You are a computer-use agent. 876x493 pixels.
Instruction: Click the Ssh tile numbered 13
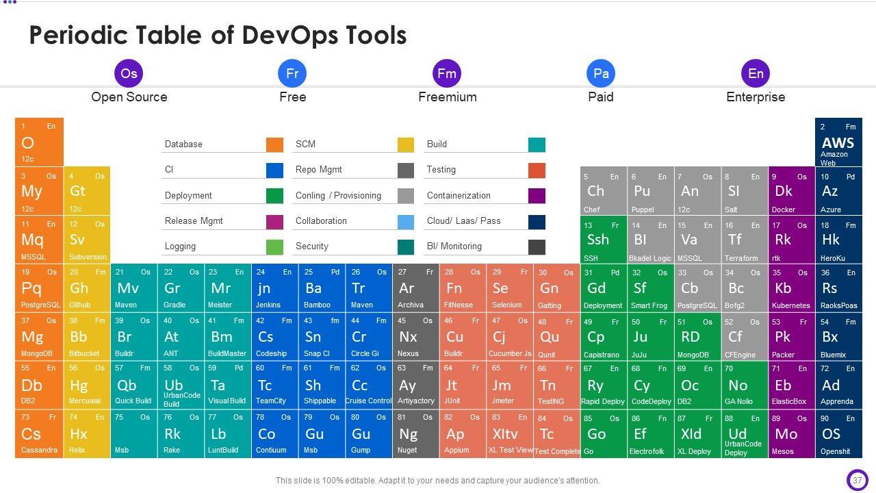[x=604, y=240]
